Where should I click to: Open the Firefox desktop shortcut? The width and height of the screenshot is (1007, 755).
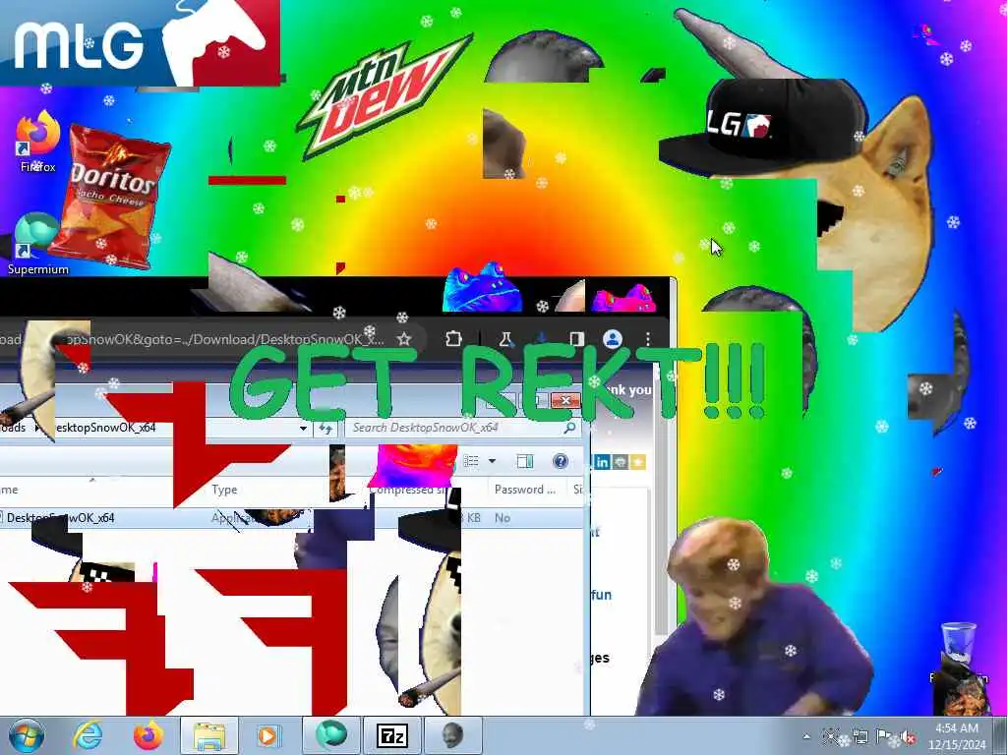coord(37,143)
